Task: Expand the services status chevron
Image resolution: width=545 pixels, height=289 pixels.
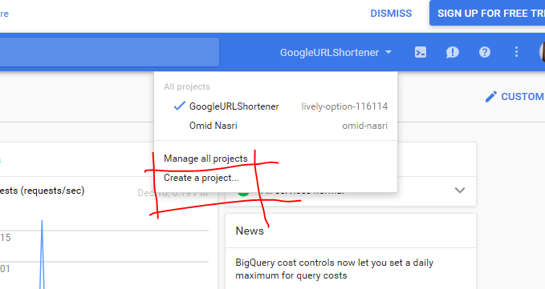Action: tap(460, 191)
